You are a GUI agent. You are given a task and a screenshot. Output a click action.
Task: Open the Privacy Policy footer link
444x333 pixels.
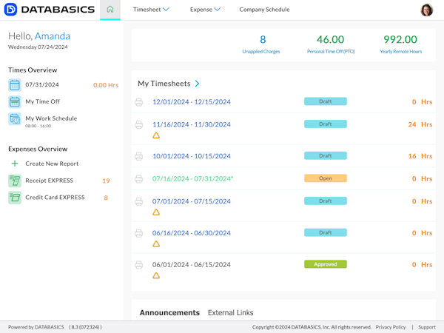pyautogui.click(x=391, y=327)
